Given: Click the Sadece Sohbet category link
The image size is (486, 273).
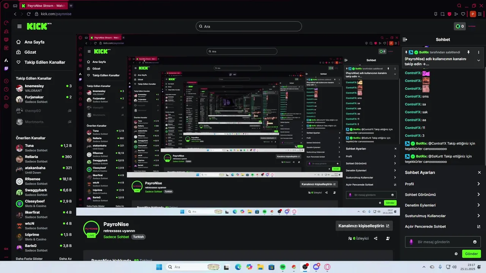Looking at the screenshot, I should coord(116,237).
